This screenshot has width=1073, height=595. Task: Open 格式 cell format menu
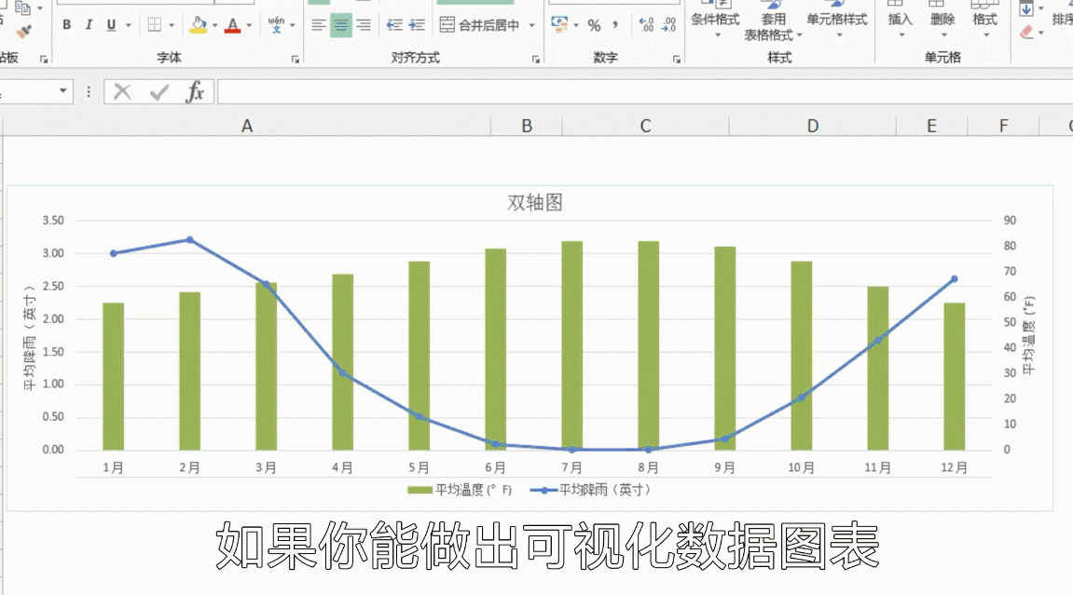point(984,20)
